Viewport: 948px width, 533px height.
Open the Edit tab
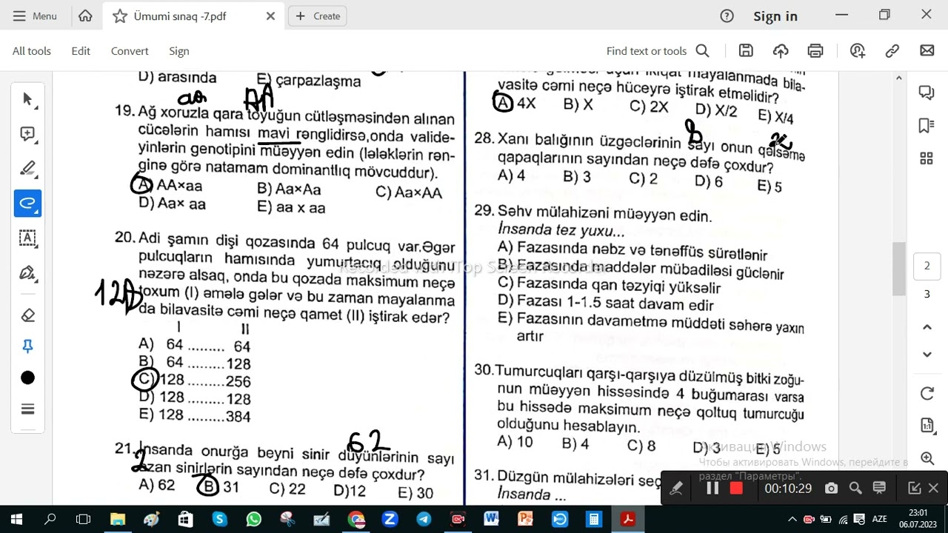[81, 50]
